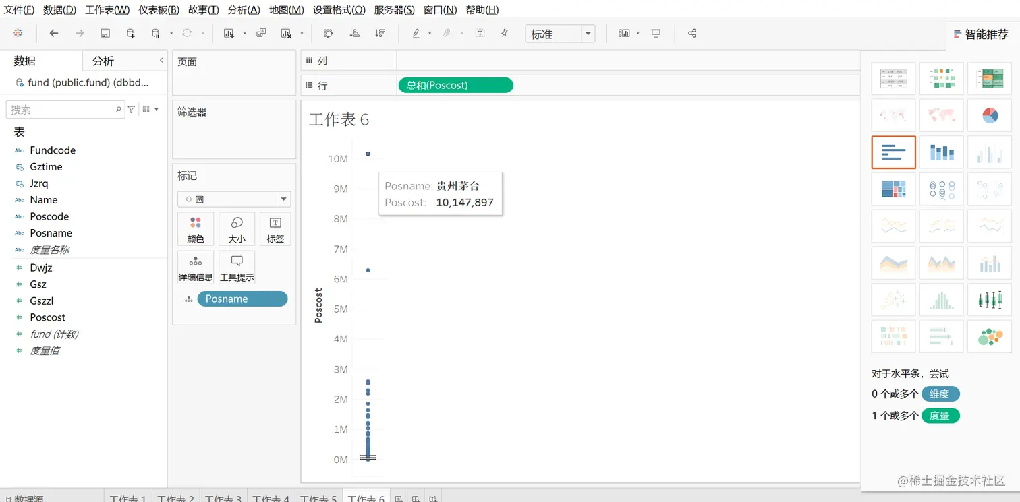Add a new data source
1020x502 pixels.
click(x=131, y=33)
